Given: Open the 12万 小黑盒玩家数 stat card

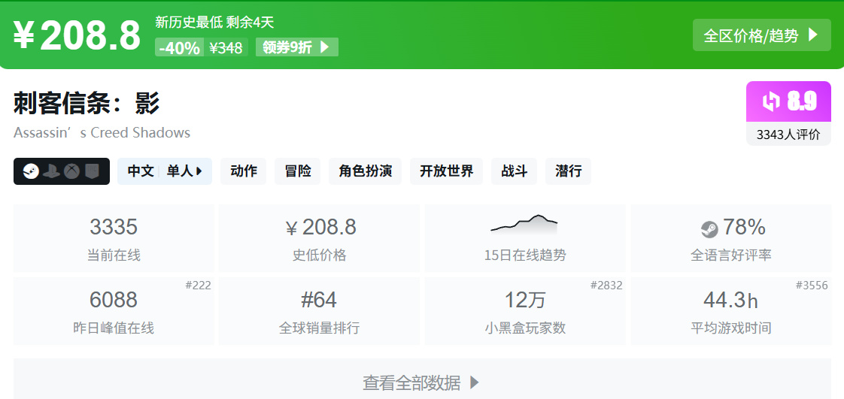Looking at the screenshot, I should [x=525, y=311].
